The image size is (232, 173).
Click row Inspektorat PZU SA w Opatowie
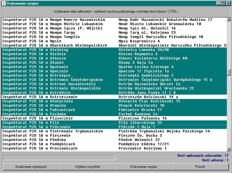(x=114, y=67)
